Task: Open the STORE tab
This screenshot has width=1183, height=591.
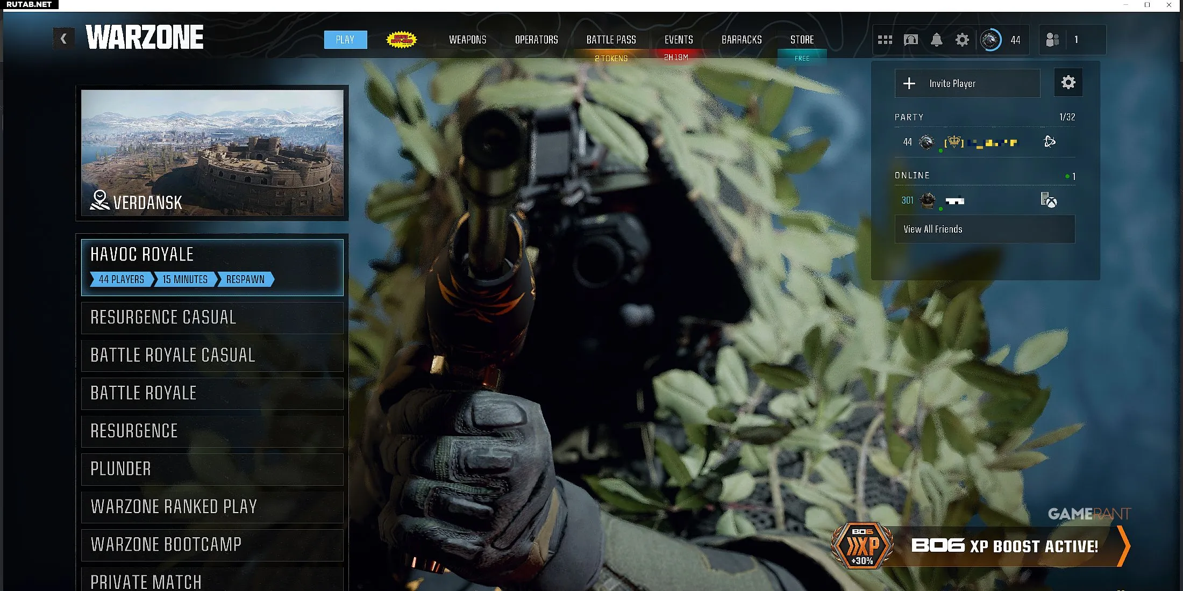Action: [x=802, y=40]
